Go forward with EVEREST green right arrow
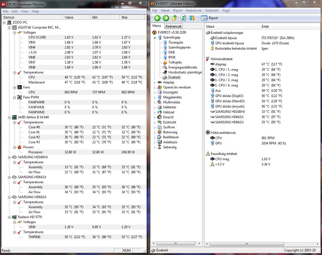This screenshot has width=322, height=255. (166, 18)
